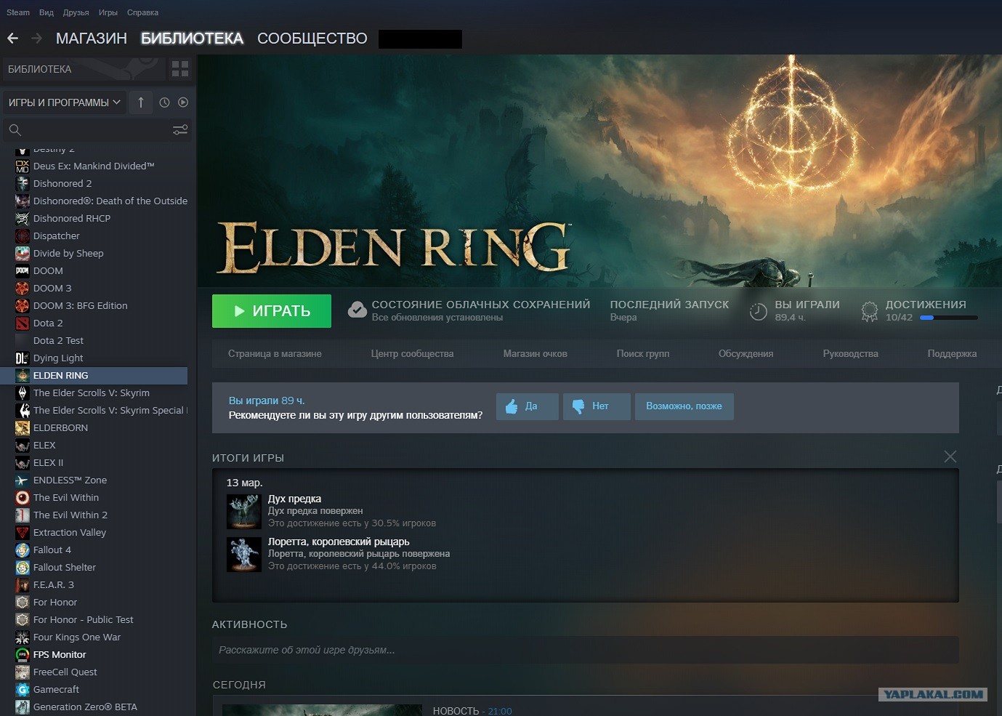Open Страница в магазине link

[x=275, y=354]
